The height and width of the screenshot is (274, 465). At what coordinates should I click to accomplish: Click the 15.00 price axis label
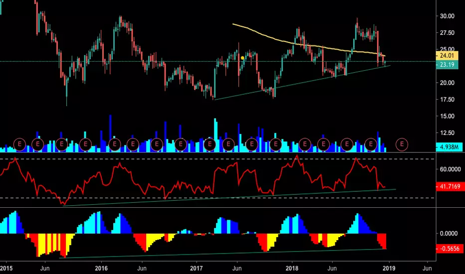[x=447, y=116]
